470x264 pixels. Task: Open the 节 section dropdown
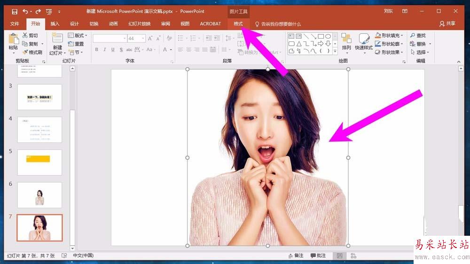point(76,52)
